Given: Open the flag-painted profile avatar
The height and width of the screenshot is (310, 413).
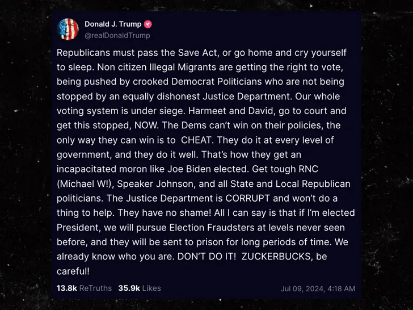Looking at the screenshot, I should 68,29.
